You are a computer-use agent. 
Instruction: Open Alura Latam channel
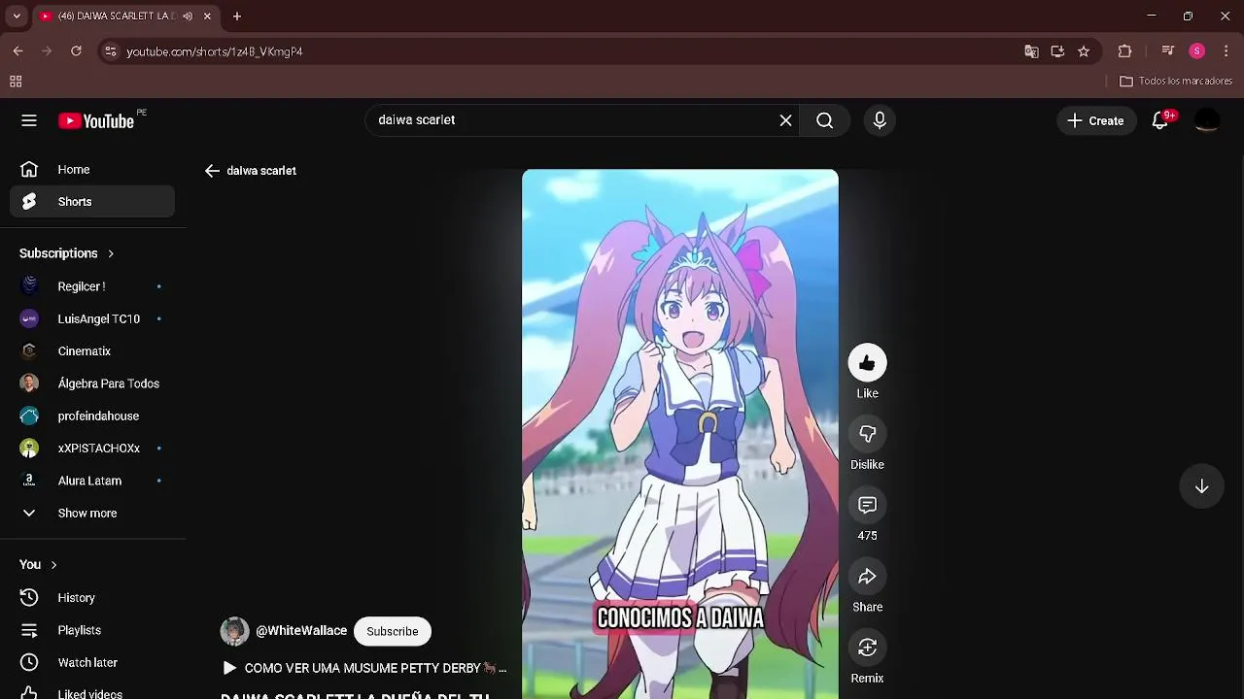coord(92,481)
